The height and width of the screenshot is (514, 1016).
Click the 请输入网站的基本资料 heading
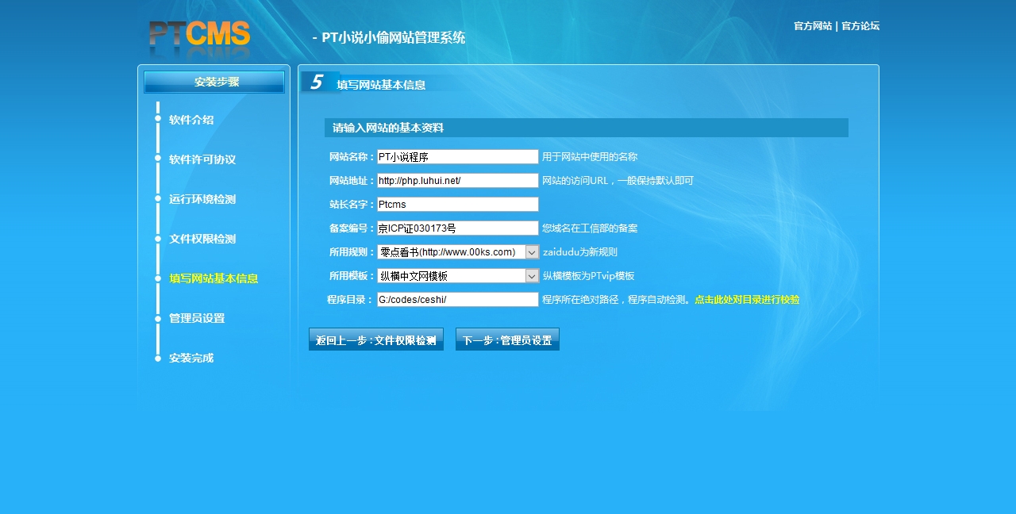tap(388, 128)
